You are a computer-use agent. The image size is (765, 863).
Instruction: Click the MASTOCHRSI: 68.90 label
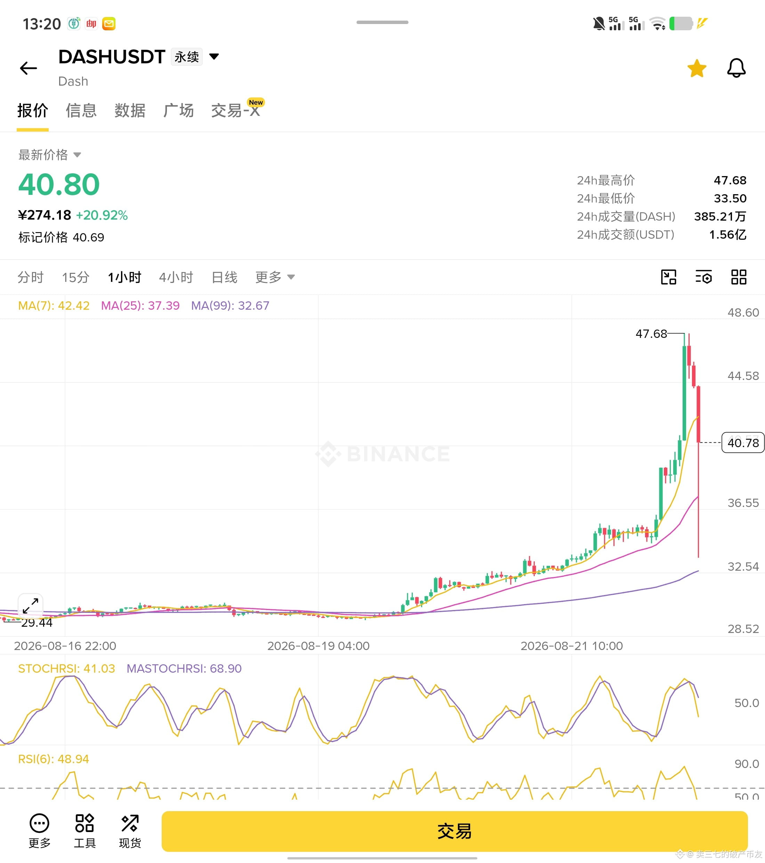click(x=184, y=668)
